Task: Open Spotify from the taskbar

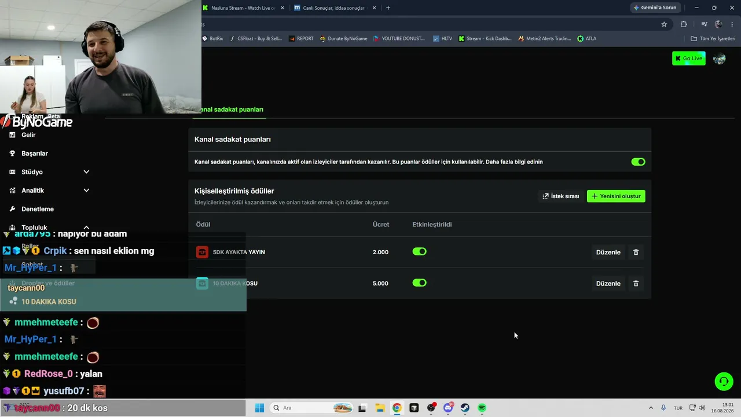Action: pyautogui.click(x=482, y=408)
